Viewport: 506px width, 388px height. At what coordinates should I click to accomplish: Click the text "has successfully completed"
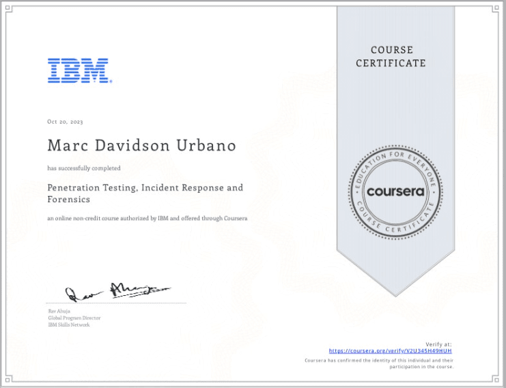pos(84,168)
